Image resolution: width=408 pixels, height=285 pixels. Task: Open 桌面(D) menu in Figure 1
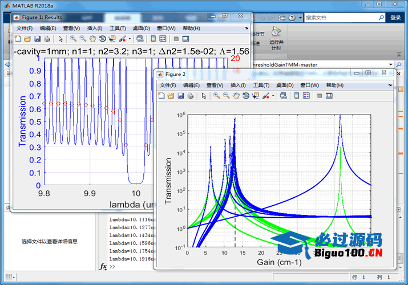click(142, 28)
